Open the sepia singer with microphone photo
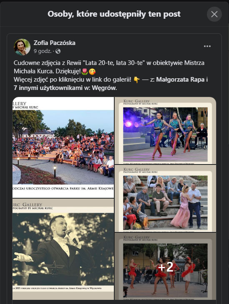Screen dimensions: 229x304 pyautogui.click(x=63, y=249)
